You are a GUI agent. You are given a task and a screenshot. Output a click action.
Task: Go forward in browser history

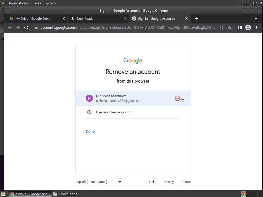click(18, 27)
